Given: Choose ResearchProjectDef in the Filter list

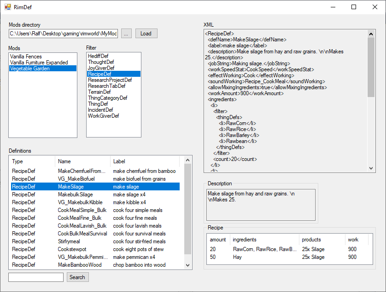Looking at the screenshot, I should (x=114, y=80).
